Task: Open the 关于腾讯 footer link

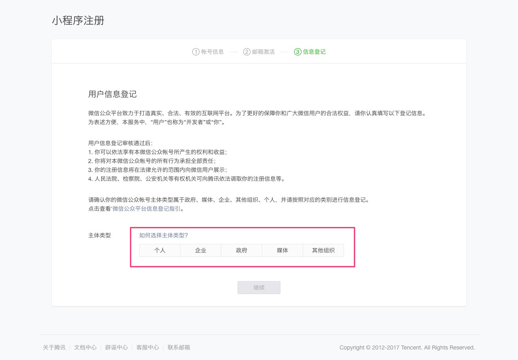Action: [x=53, y=347]
